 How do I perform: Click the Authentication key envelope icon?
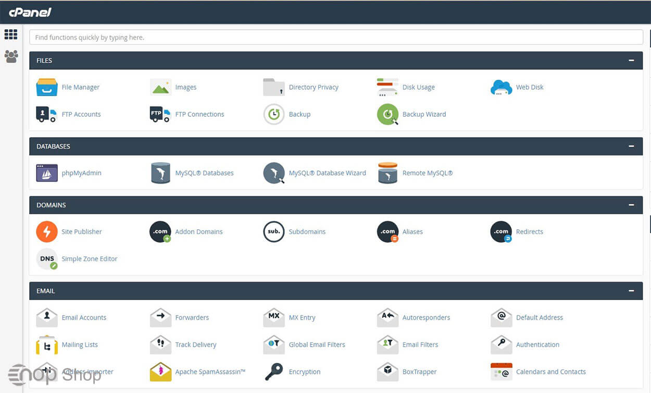501,344
